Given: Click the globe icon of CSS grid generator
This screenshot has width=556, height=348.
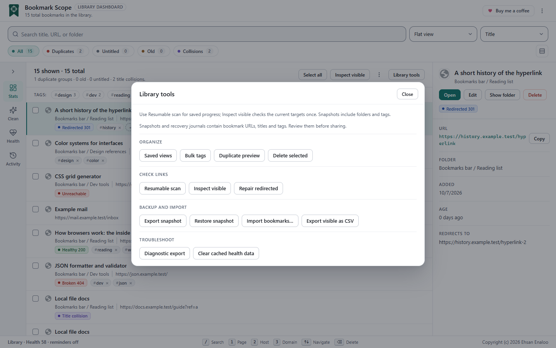Looking at the screenshot, I should click(48, 176).
